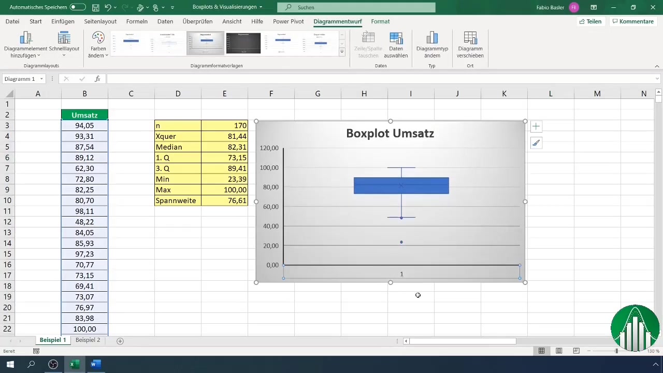Click Diagrammtyp ändern icon
This screenshot has height=373, width=663.
432,38
